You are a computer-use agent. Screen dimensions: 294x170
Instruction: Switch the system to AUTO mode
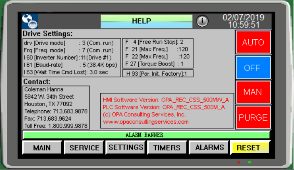pyautogui.click(x=253, y=43)
